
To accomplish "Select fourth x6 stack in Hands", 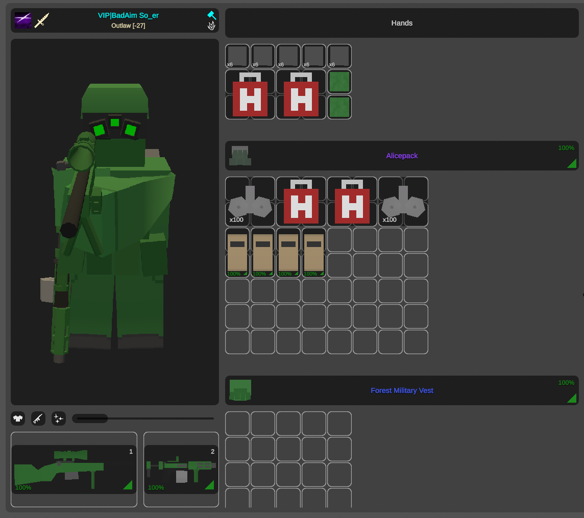I will click(x=314, y=56).
